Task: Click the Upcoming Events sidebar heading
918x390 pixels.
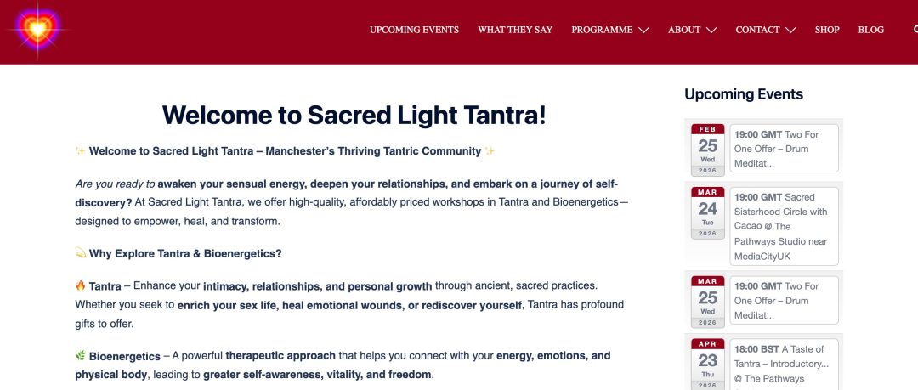Action: (744, 94)
